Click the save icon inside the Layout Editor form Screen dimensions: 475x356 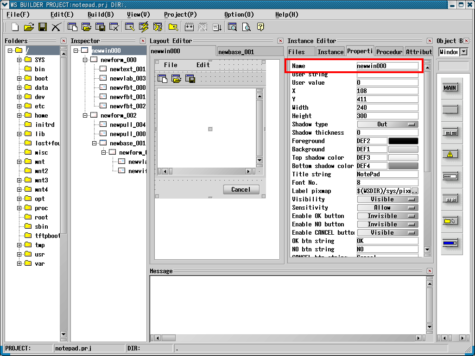(x=190, y=79)
